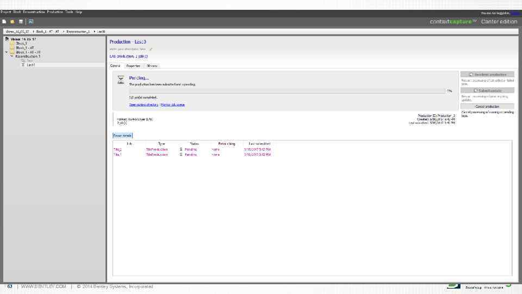Image resolution: width=522 pixels, height=294 pixels.
Task: Click the TileProduction type in Tile_2 row
Action: pyautogui.click(x=157, y=149)
